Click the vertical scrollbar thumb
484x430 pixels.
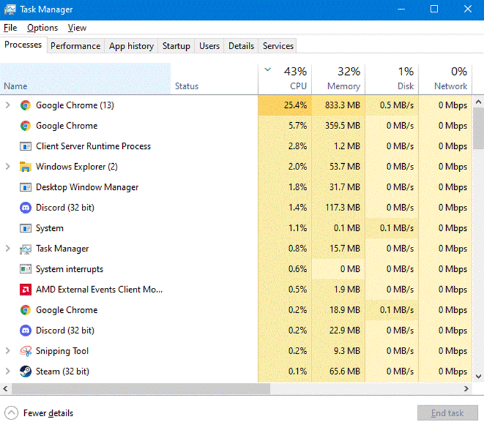coord(478,128)
